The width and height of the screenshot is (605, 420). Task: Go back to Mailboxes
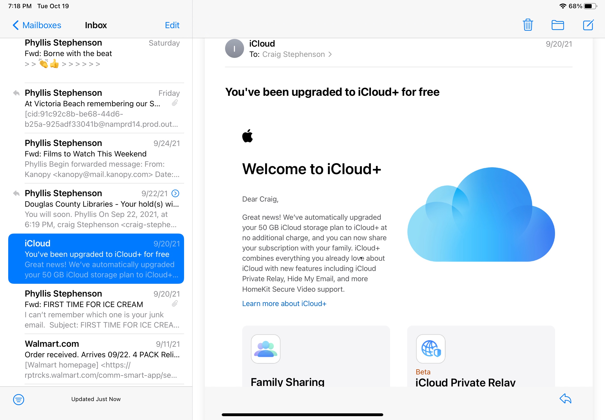(x=37, y=25)
